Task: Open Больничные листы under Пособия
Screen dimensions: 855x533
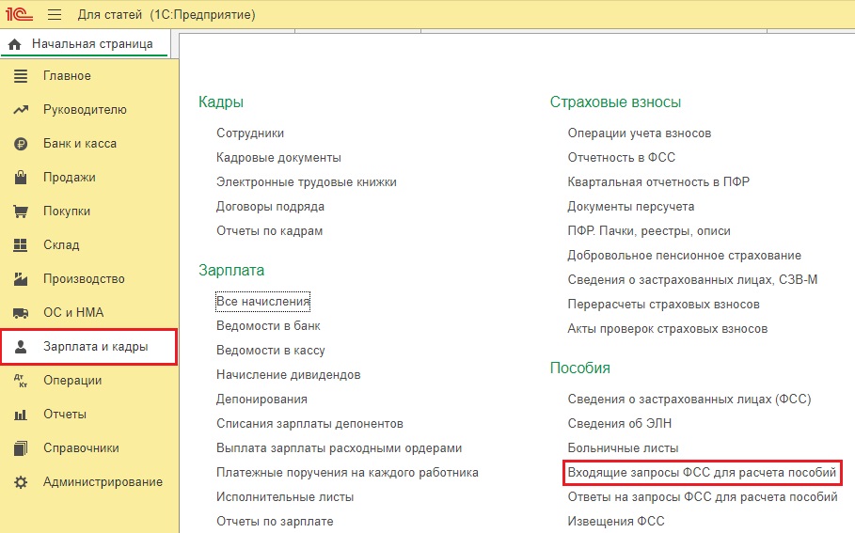Action: pyautogui.click(x=624, y=448)
